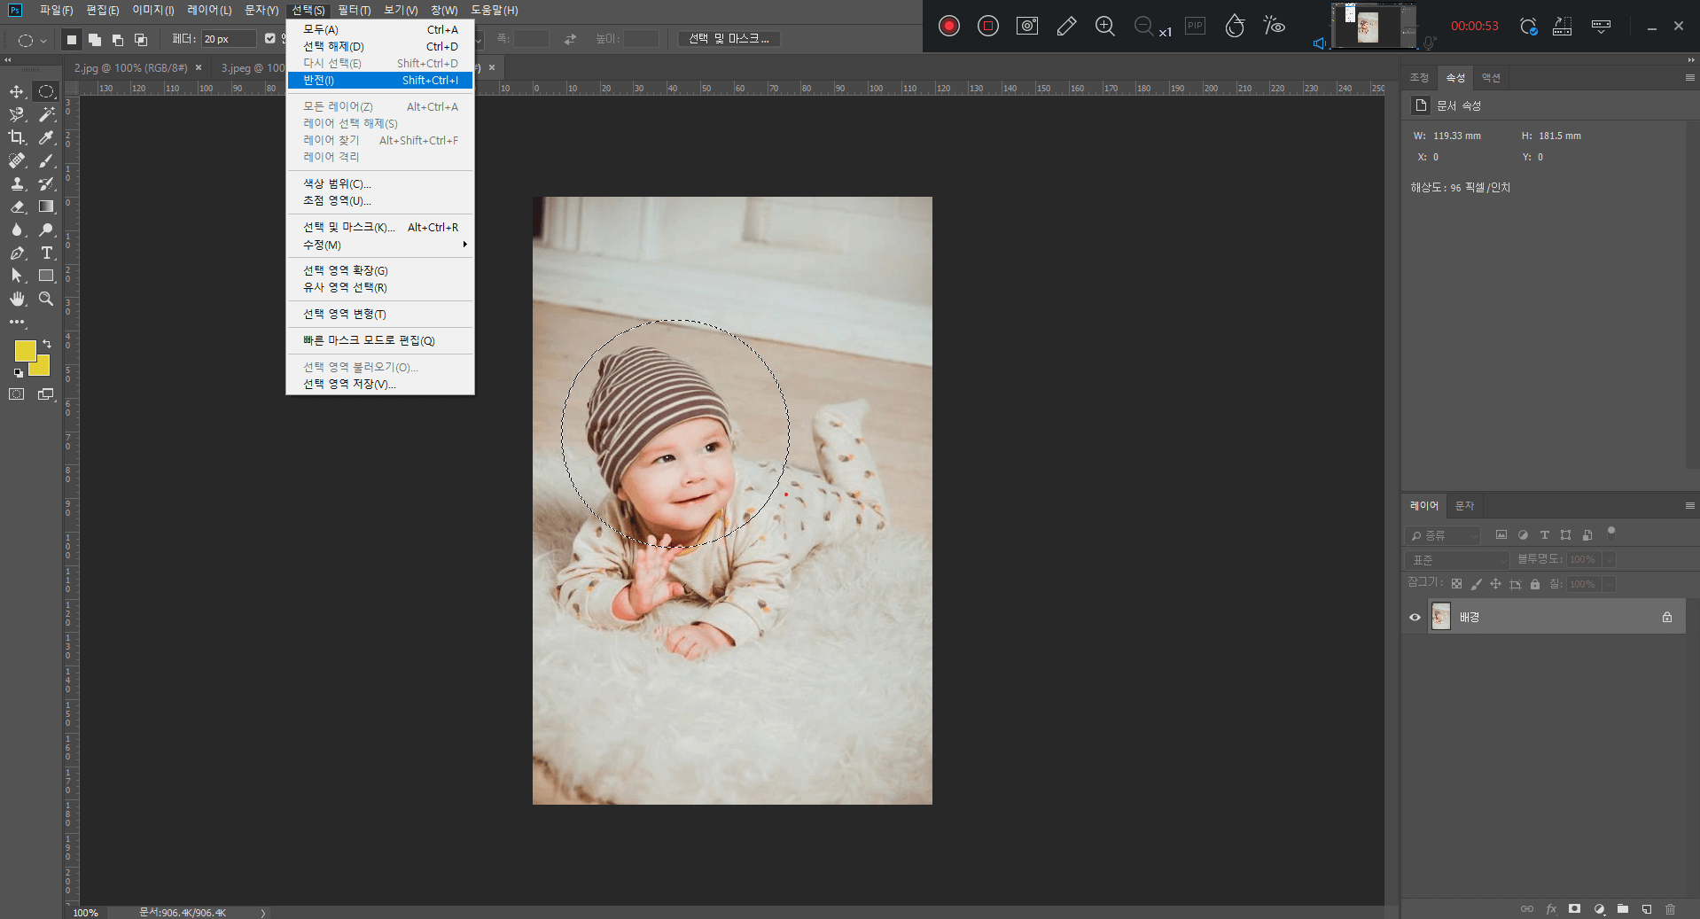Click the 선택 및 마스크 button
Screen dimensions: 1700x919
click(729, 38)
